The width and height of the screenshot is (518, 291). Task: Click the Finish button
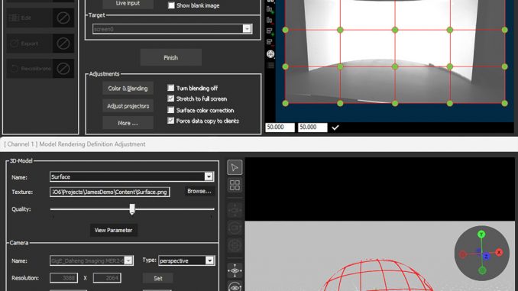point(171,57)
